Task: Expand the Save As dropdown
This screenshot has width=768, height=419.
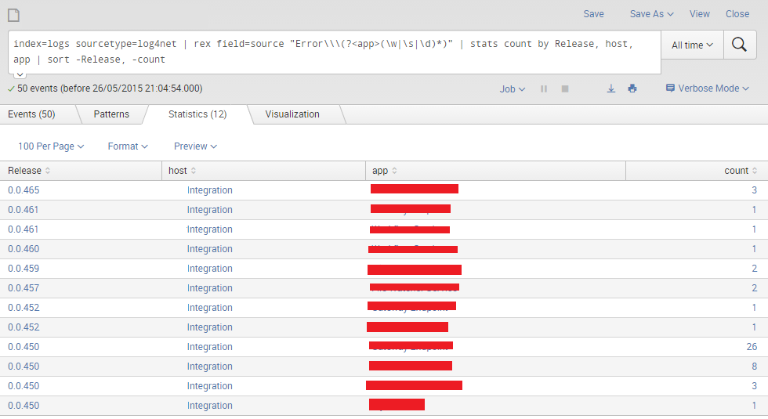Action: (x=651, y=14)
